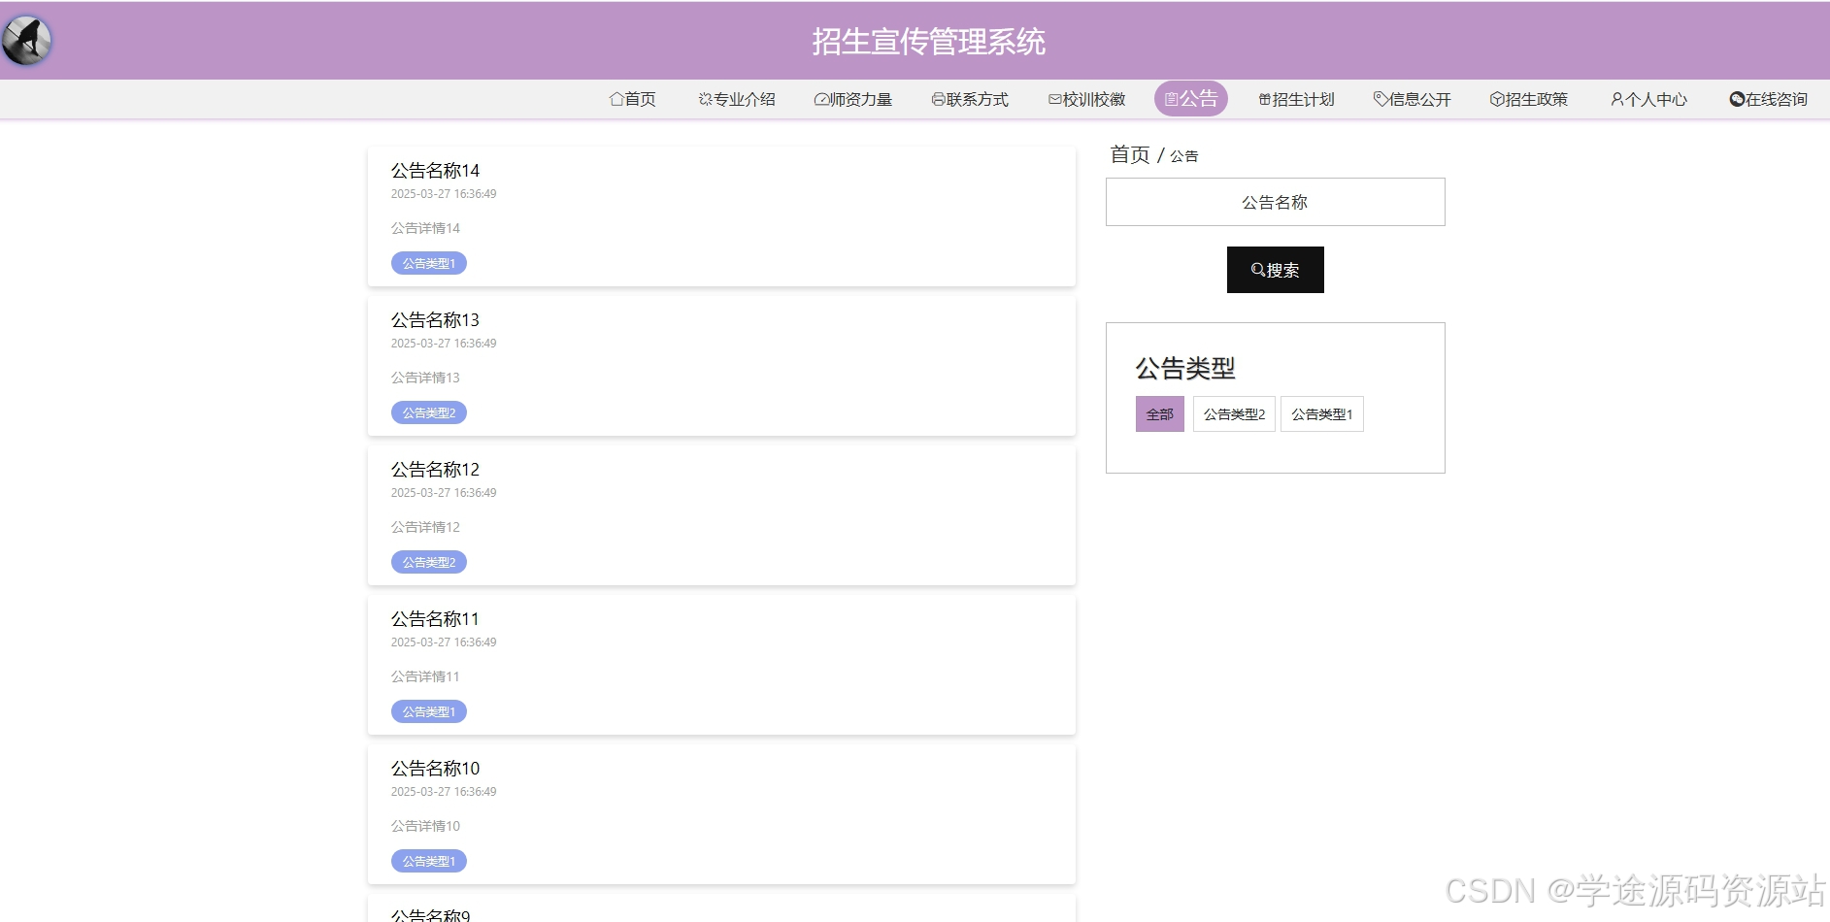This screenshot has height=922, width=1830.
Task: Open announcement 公告名称10
Action: point(435,769)
